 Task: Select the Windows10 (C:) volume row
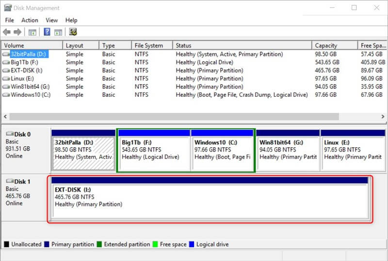pos(30,95)
